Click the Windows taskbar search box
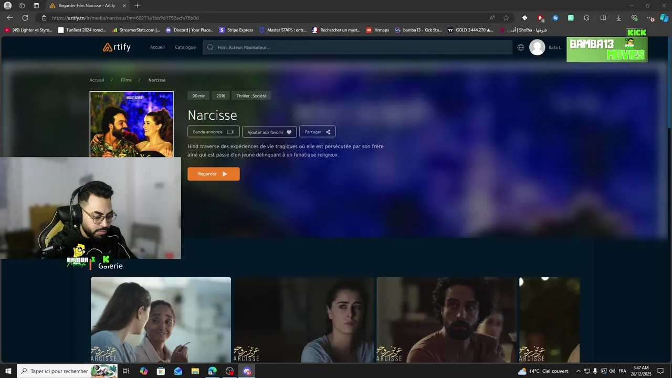This screenshot has height=378, width=672. [67, 371]
